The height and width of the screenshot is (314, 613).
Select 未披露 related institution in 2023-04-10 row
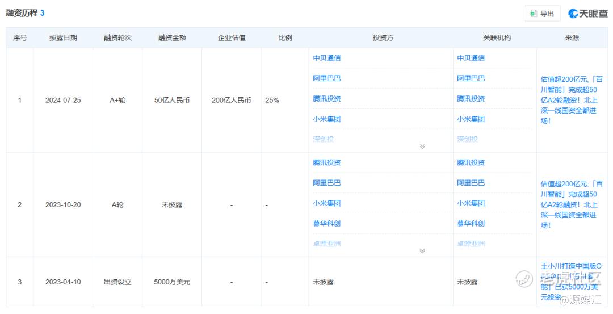[x=468, y=282]
